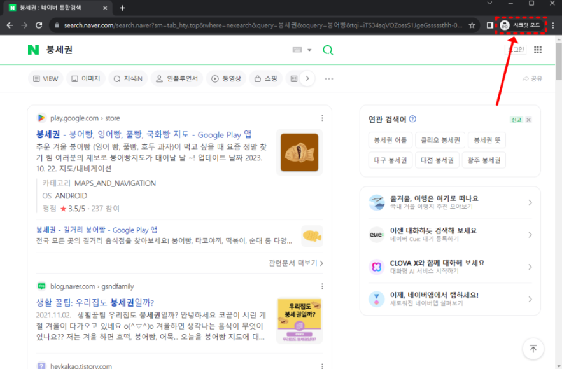Open the more options ellipsis in tabs

click(328, 78)
